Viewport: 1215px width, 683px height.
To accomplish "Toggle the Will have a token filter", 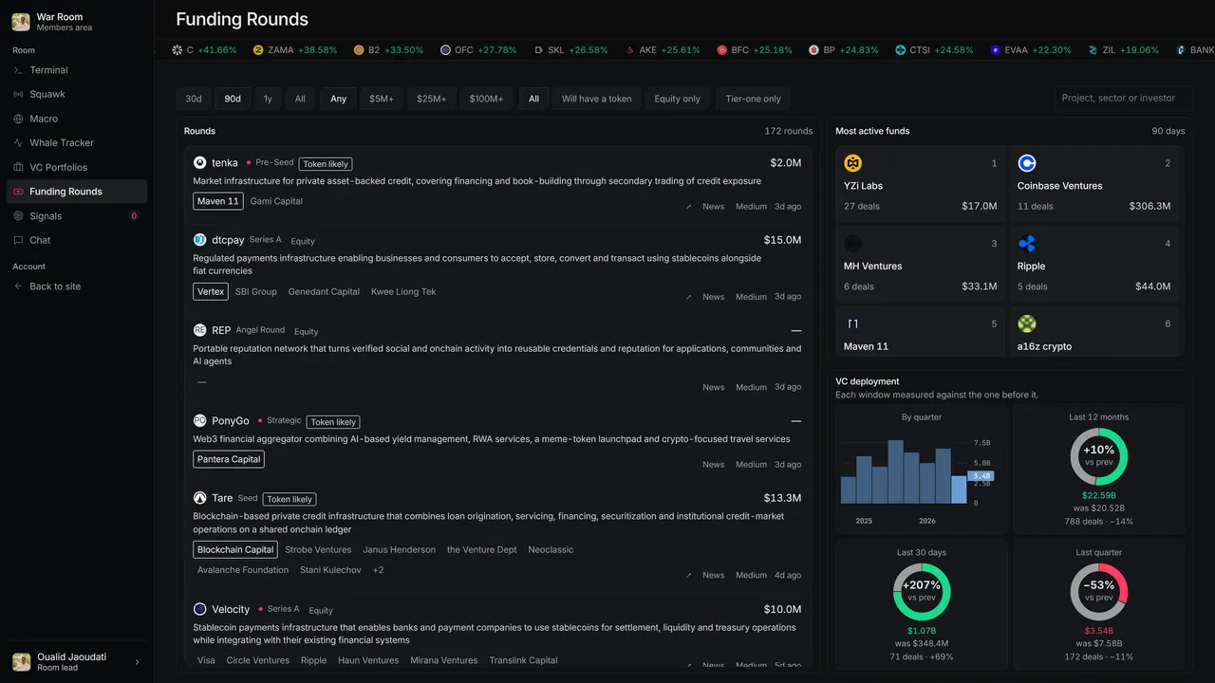I will 596,99.
